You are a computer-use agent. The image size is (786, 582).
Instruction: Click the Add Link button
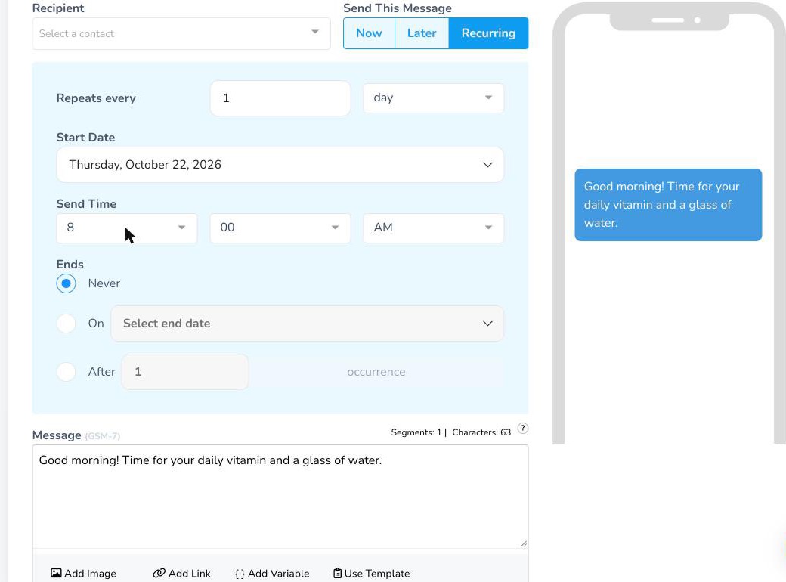pyautogui.click(x=182, y=574)
